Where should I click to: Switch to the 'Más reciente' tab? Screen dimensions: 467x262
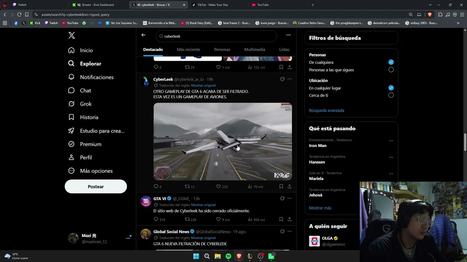188,49
